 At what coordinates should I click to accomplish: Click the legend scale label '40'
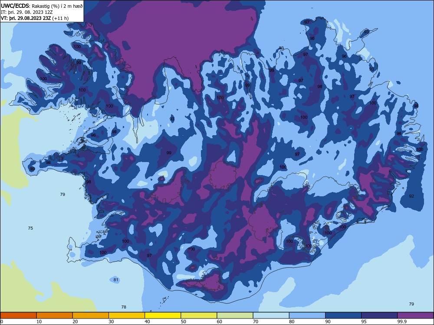147,322
